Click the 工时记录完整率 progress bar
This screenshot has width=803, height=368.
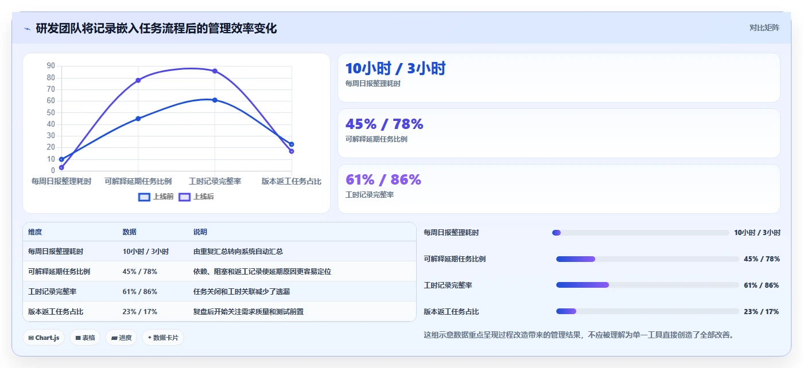pyautogui.click(x=647, y=285)
